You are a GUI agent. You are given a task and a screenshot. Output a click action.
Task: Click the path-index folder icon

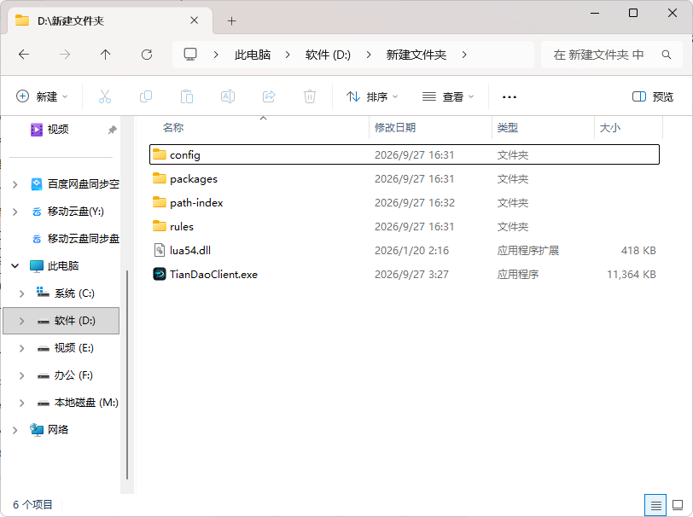[x=160, y=202]
